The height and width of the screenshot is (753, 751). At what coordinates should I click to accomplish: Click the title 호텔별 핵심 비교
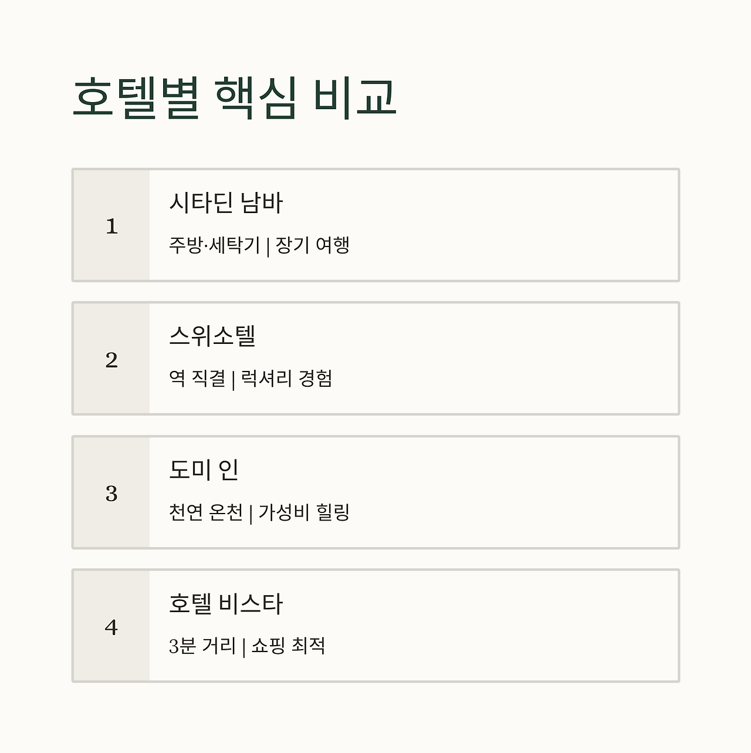click(x=235, y=97)
